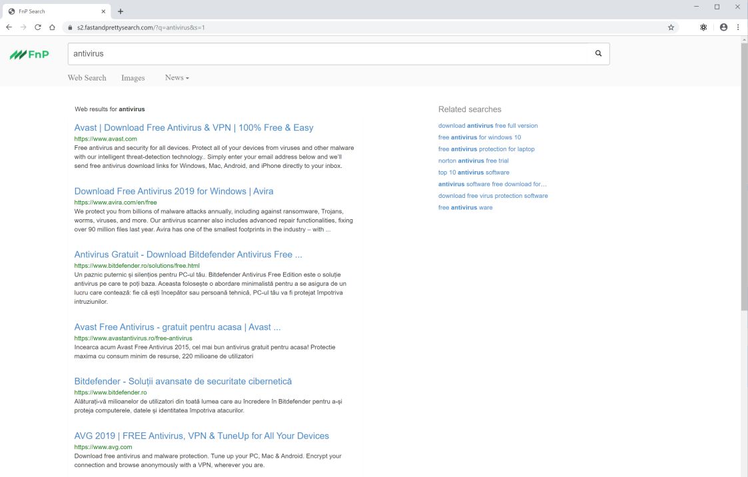The image size is (748, 477).
Task: Click the vertical page scrollbar thumb
Action: (744, 177)
